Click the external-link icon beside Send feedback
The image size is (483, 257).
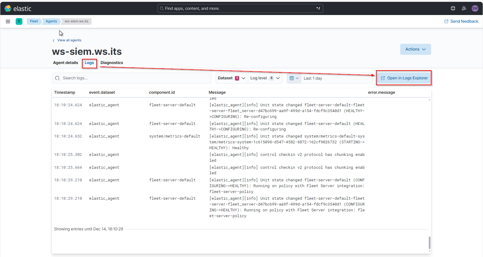446,21
